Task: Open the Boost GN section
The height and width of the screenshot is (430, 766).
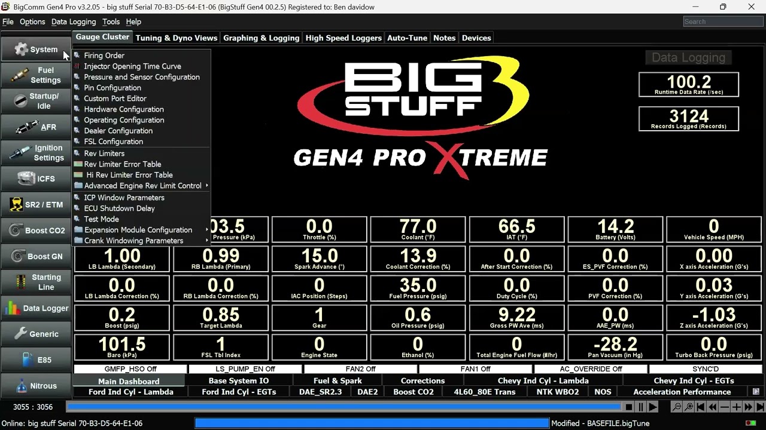Action: [x=36, y=256]
